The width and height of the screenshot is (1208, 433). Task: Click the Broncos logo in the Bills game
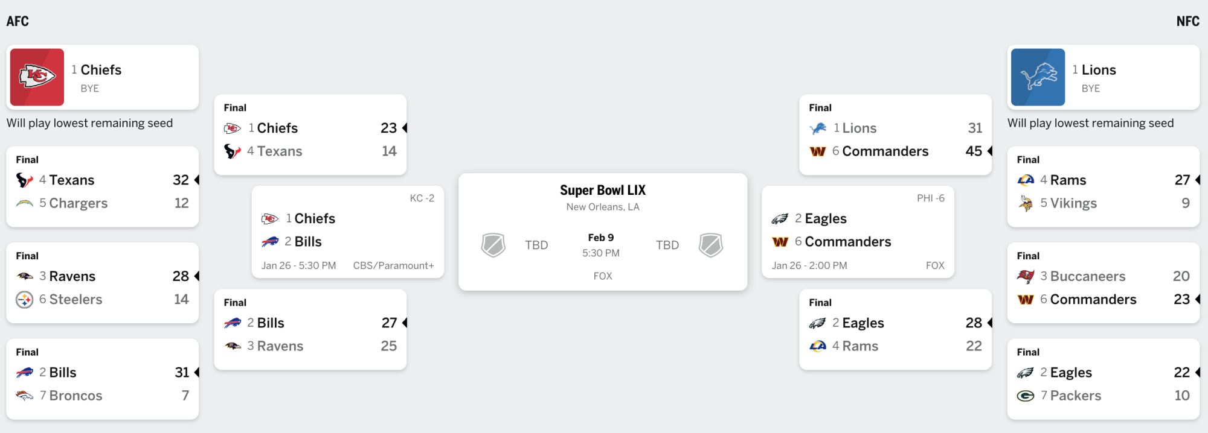point(25,396)
